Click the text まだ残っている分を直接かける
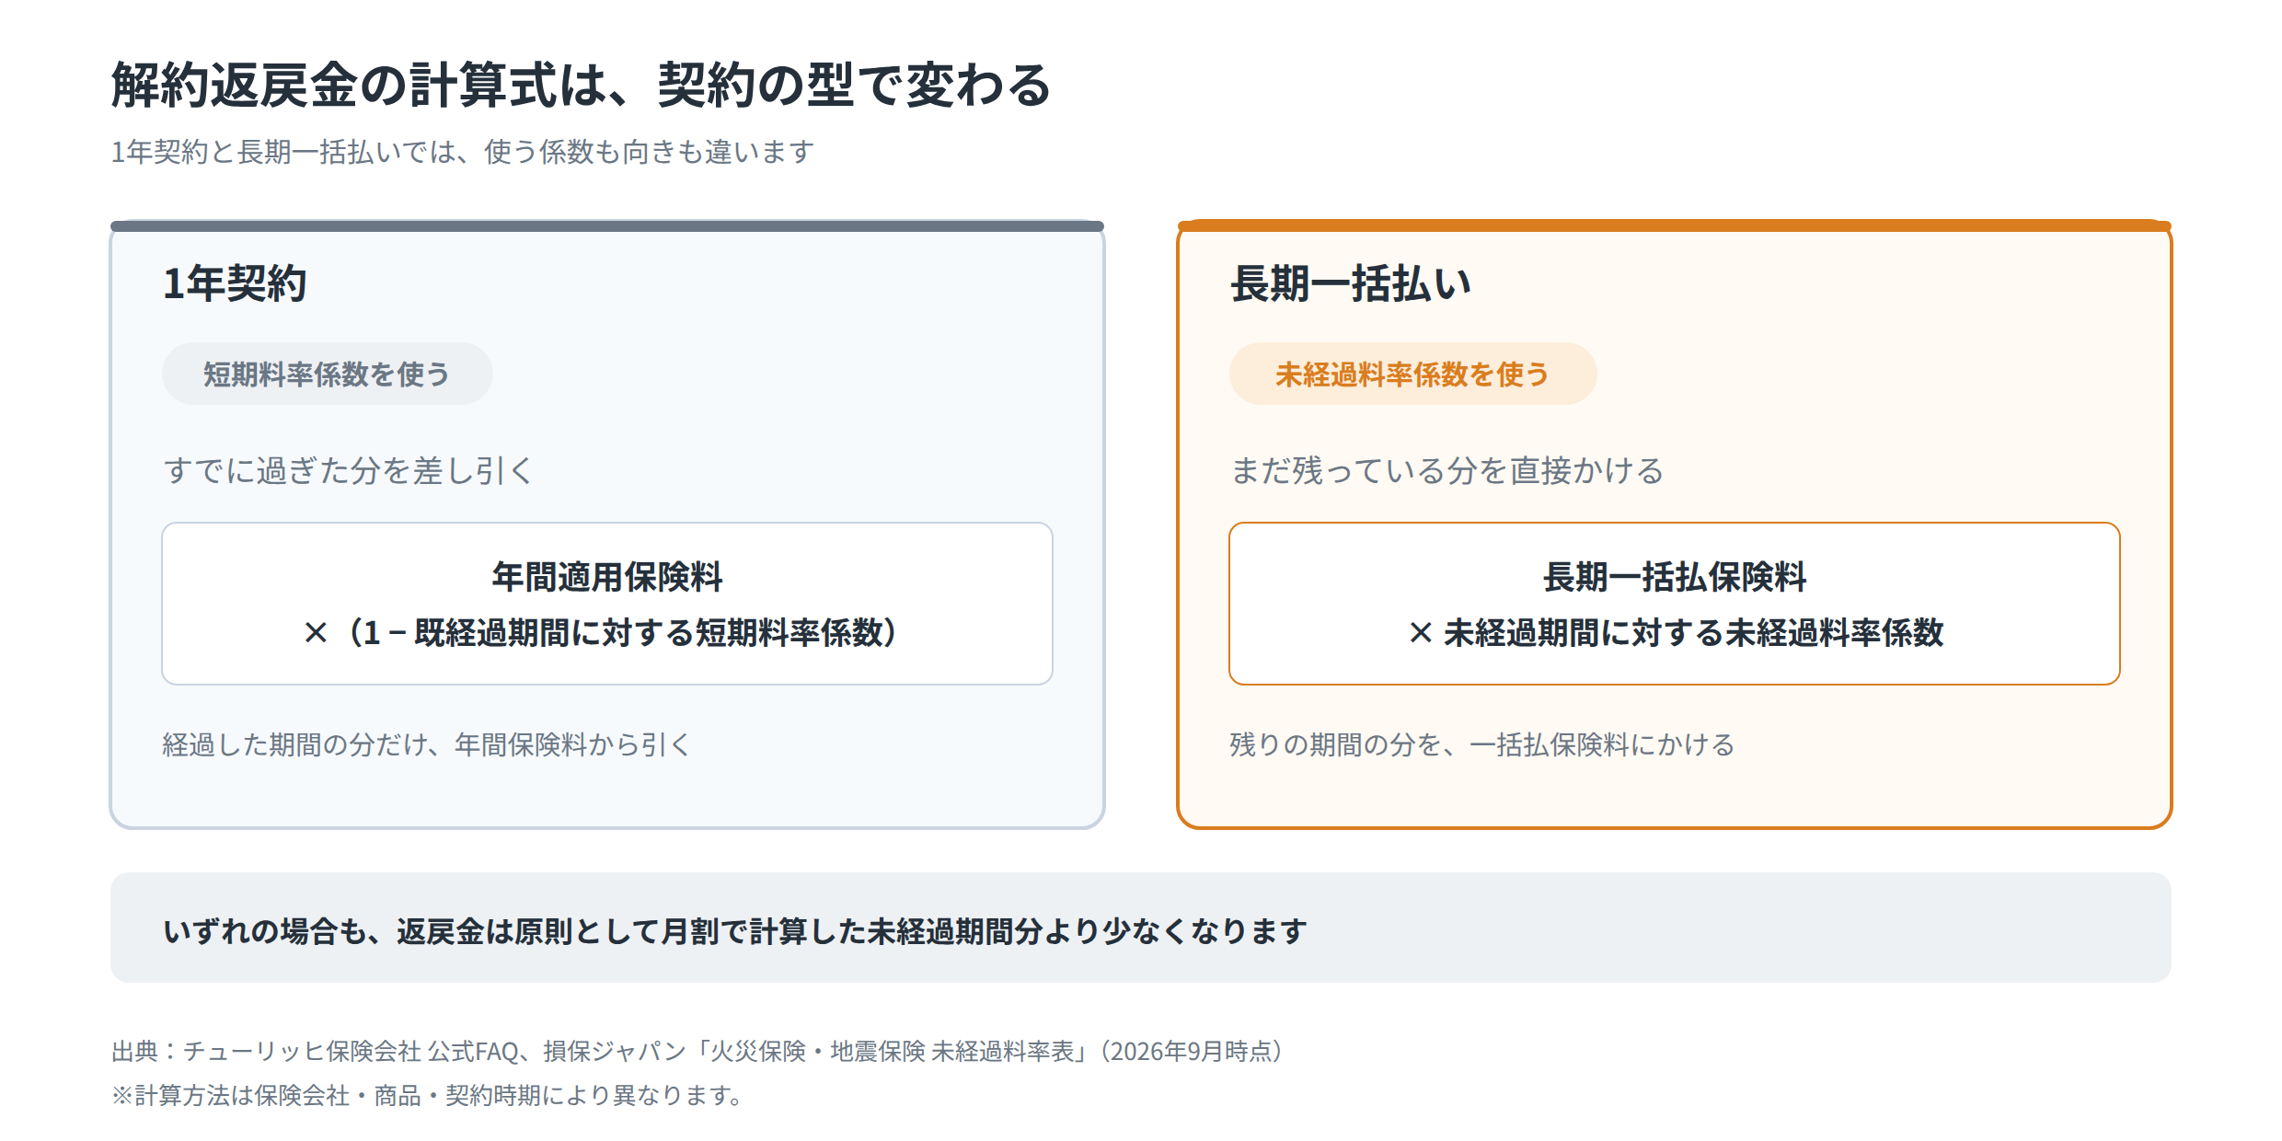This screenshot has height=1141, width=2282. point(1446,470)
